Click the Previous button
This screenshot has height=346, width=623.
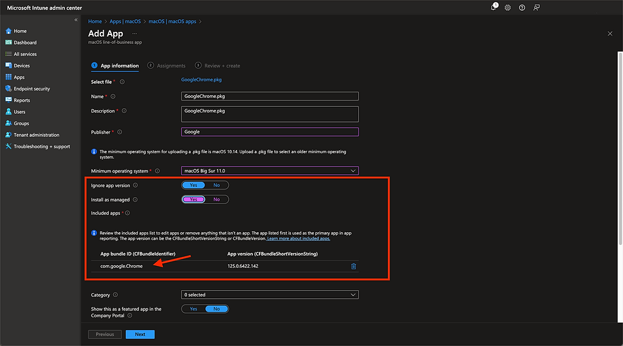click(x=105, y=335)
